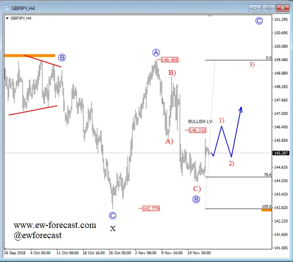Viewport: 293px width, 262px height.
Task: Select the small orange marker near 142.820
Action: [267, 210]
